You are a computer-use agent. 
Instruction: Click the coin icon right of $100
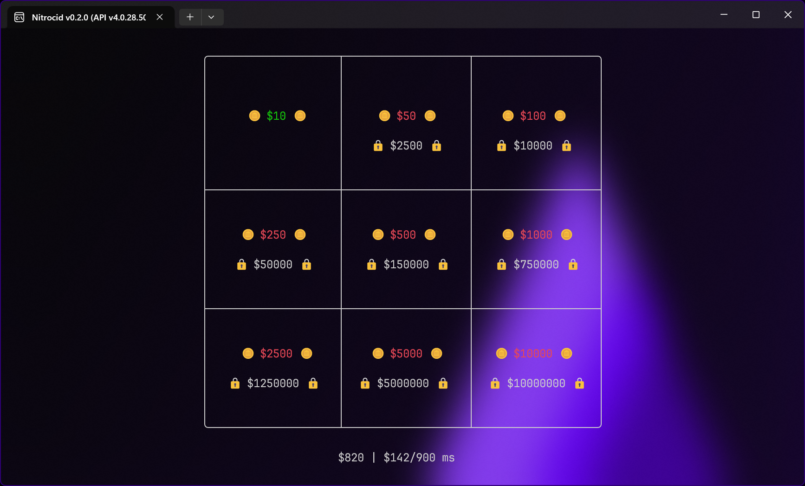pos(560,116)
